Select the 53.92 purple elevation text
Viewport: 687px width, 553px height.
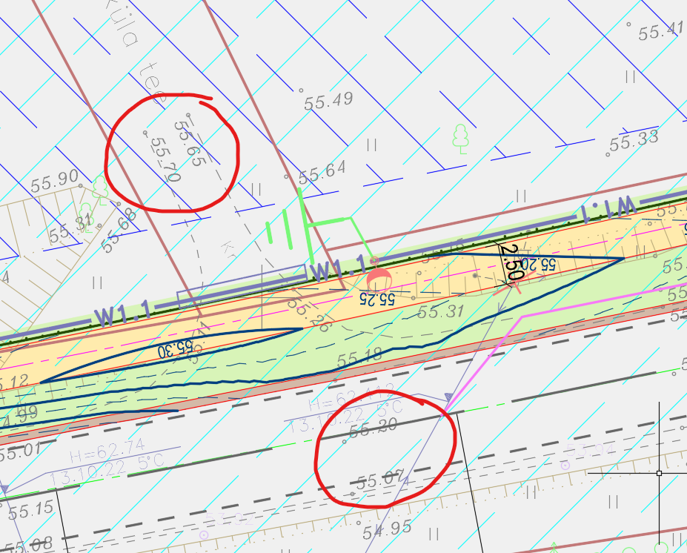[229, 520]
